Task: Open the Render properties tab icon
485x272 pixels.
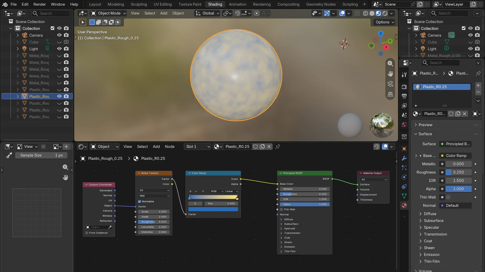Action: point(404,87)
